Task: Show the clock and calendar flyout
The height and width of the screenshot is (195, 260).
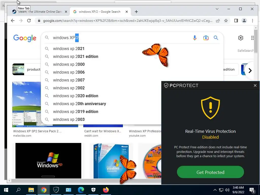Action: [238, 190]
